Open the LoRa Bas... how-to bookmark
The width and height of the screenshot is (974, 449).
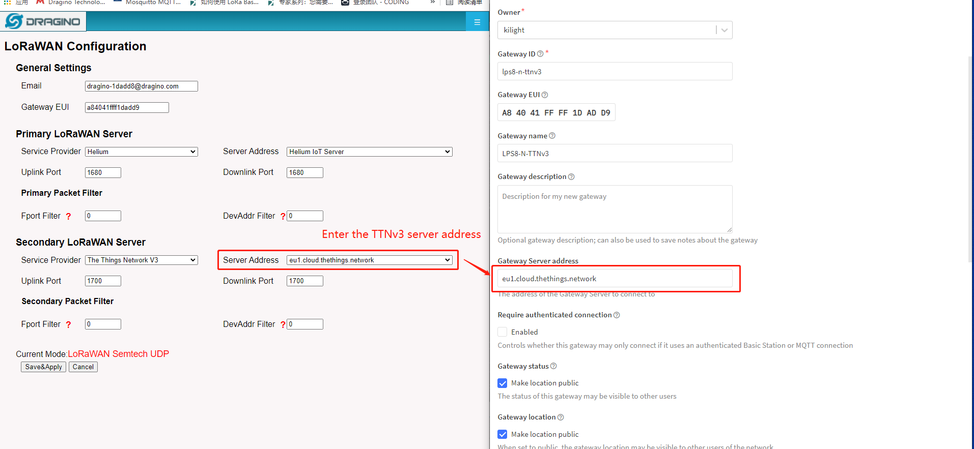coord(225,3)
